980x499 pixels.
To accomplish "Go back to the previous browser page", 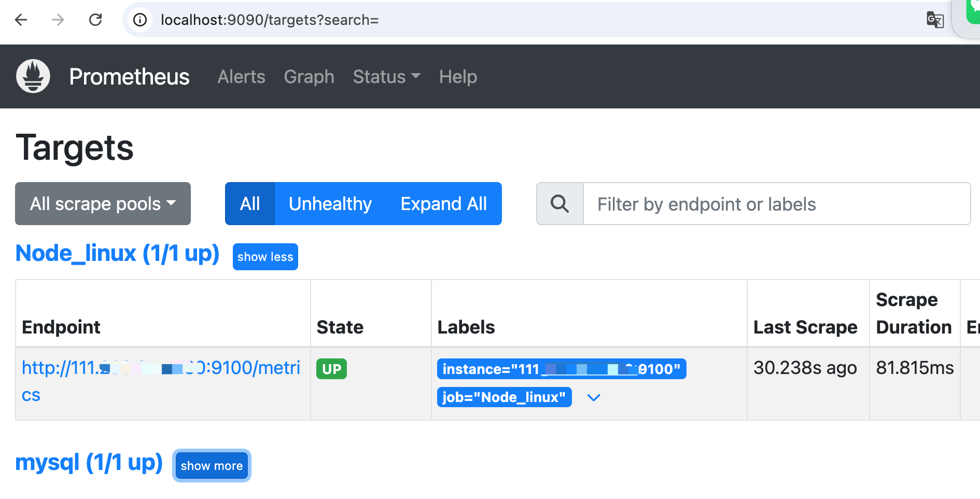I will pyautogui.click(x=21, y=20).
